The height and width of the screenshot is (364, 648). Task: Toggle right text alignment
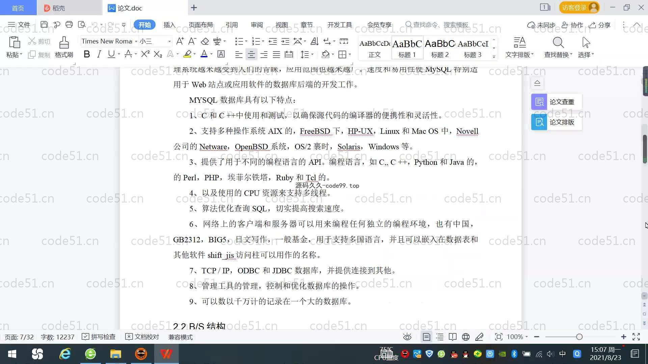[x=264, y=54]
